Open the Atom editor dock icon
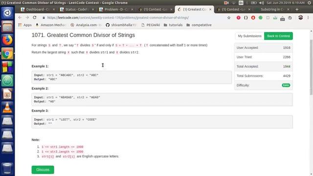The height and width of the screenshot is (176, 313). pos(7,80)
